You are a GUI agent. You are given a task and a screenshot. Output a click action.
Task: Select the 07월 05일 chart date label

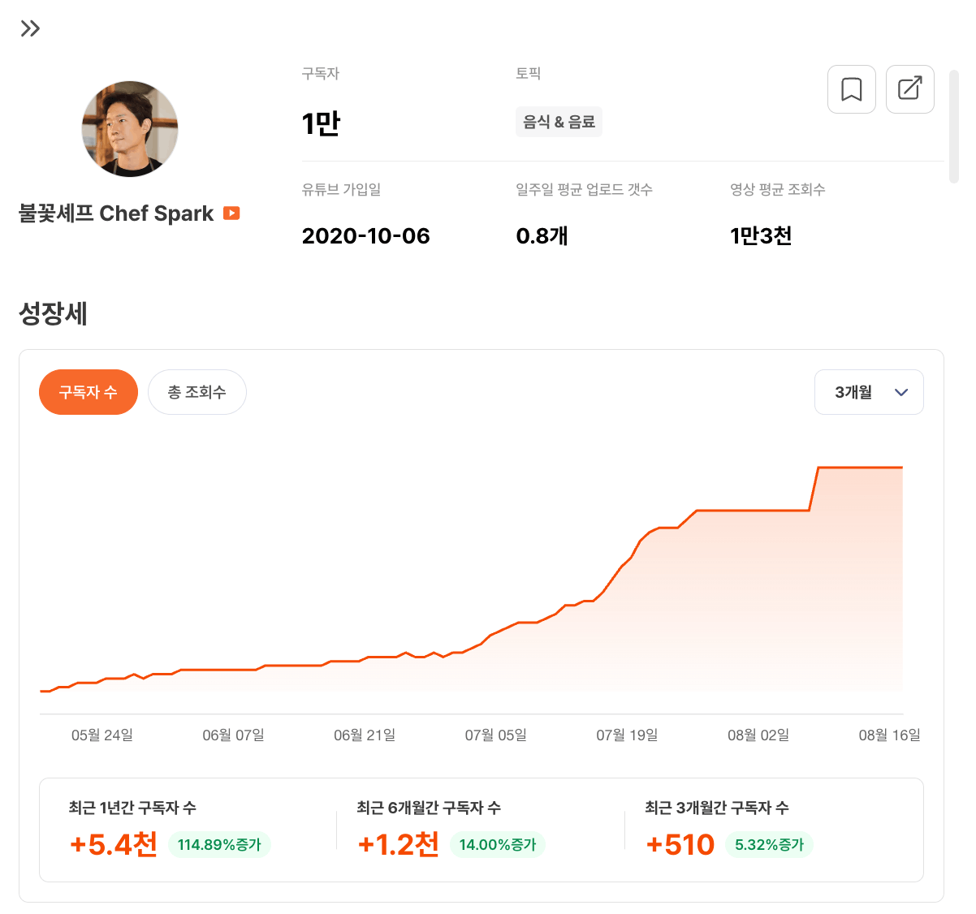click(x=496, y=735)
